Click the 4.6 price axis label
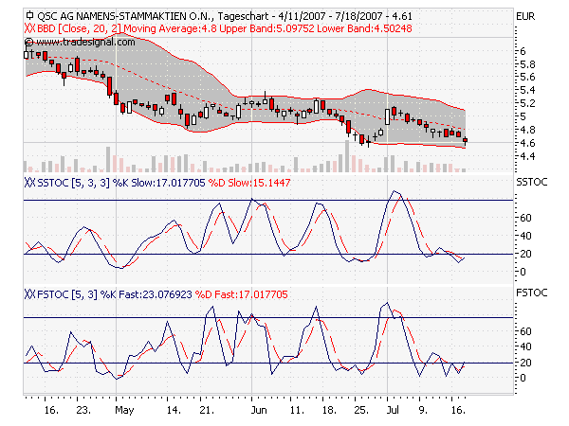The height and width of the screenshot is (426, 569). coord(527,144)
